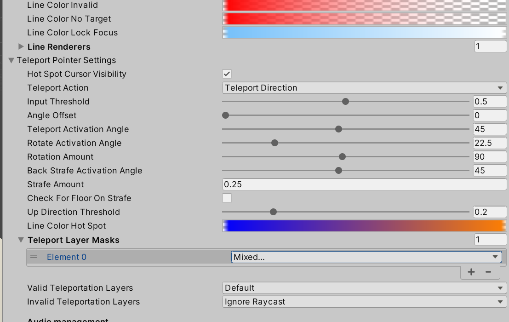
Task: Expand the Line Renderers foldout
Action: coord(21,46)
